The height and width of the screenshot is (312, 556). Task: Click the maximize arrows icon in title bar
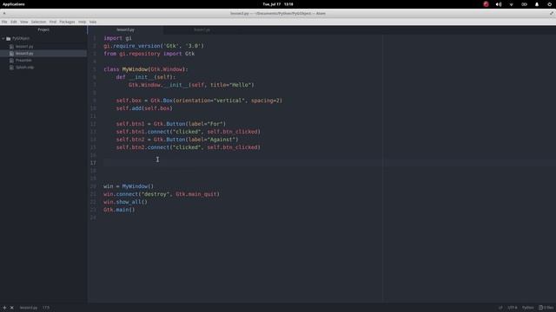click(x=552, y=14)
